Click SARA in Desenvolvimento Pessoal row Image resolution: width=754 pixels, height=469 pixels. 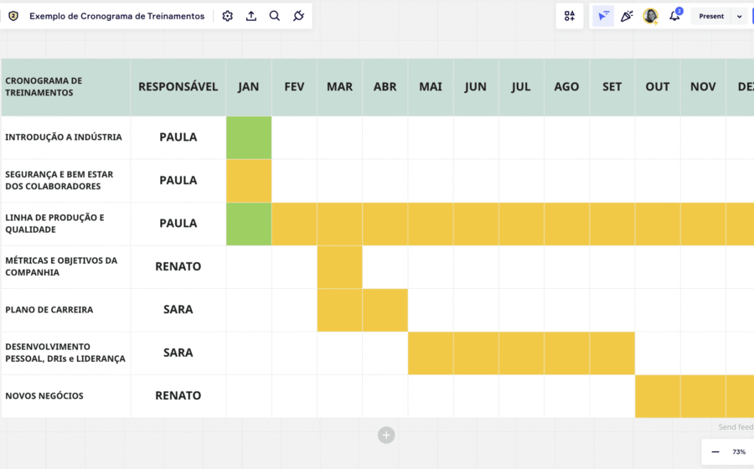pos(178,353)
